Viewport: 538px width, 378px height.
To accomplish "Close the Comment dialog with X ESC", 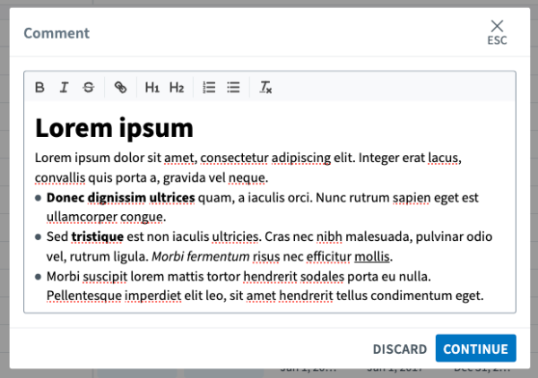I will 497,32.
